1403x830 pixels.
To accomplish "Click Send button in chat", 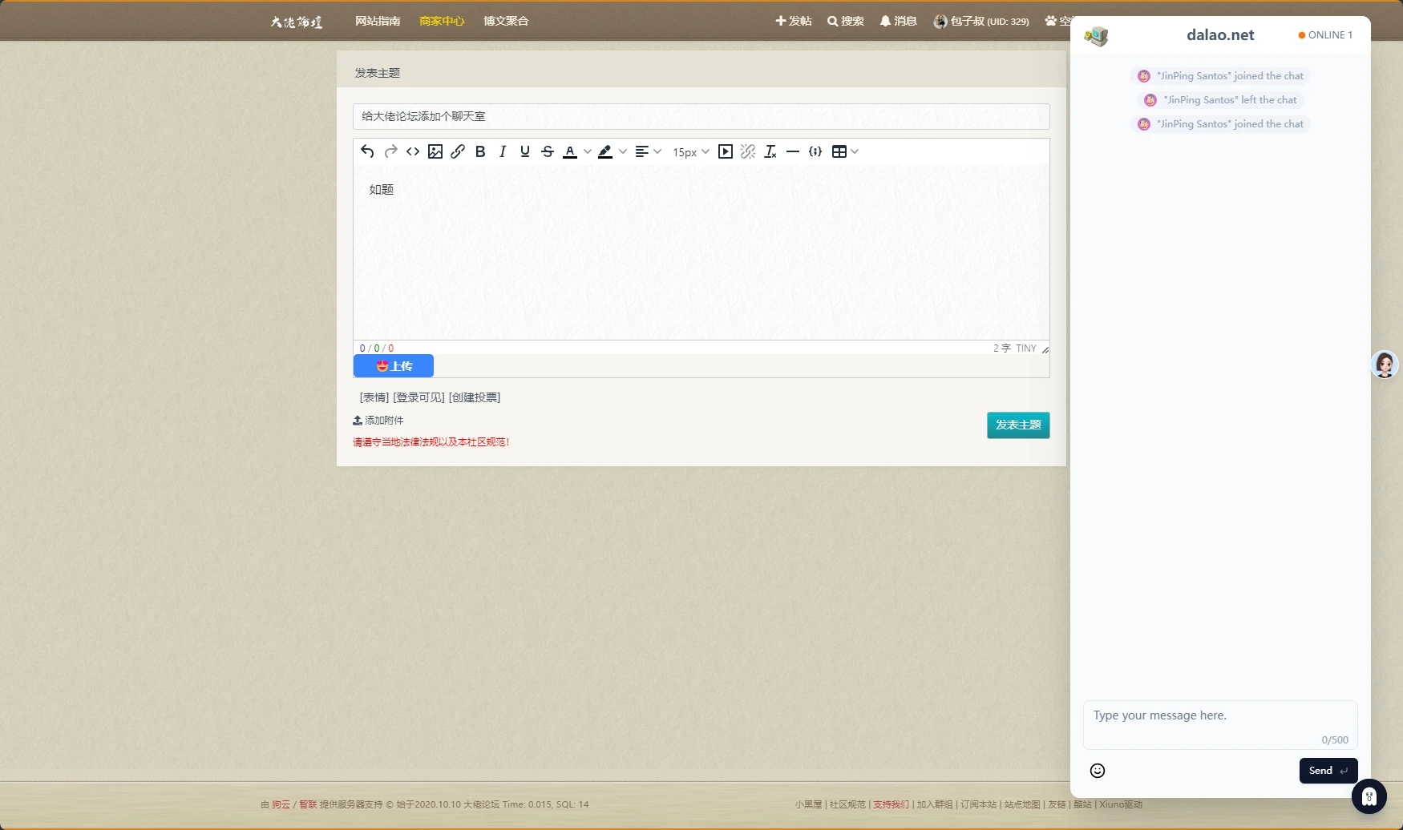I will [x=1328, y=771].
